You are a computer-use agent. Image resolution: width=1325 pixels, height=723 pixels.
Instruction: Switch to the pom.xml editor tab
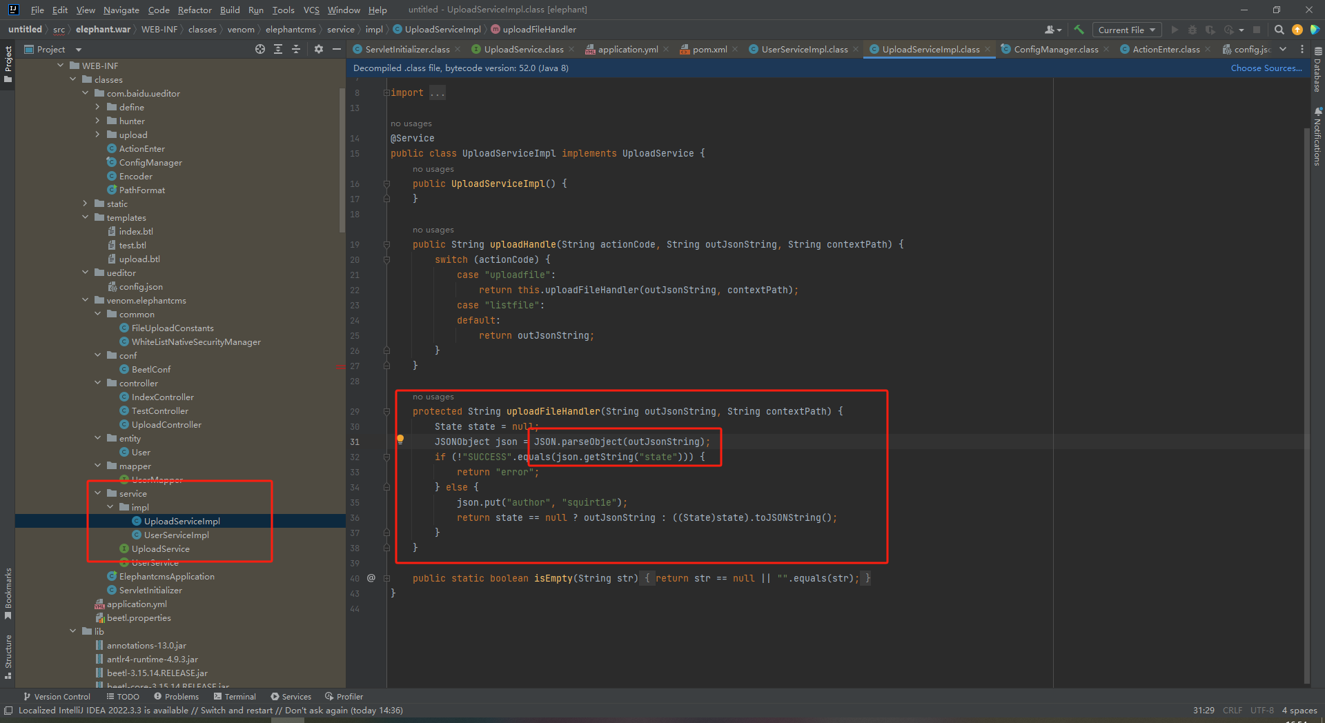(709, 49)
